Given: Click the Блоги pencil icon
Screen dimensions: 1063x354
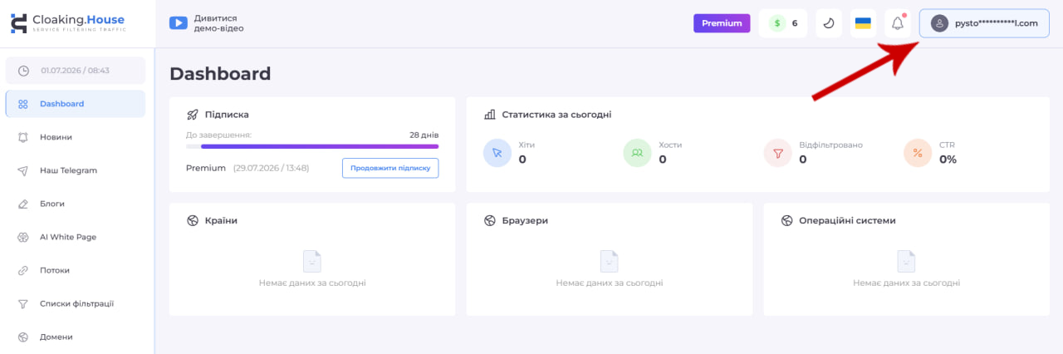Looking at the screenshot, I should pyautogui.click(x=23, y=204).
